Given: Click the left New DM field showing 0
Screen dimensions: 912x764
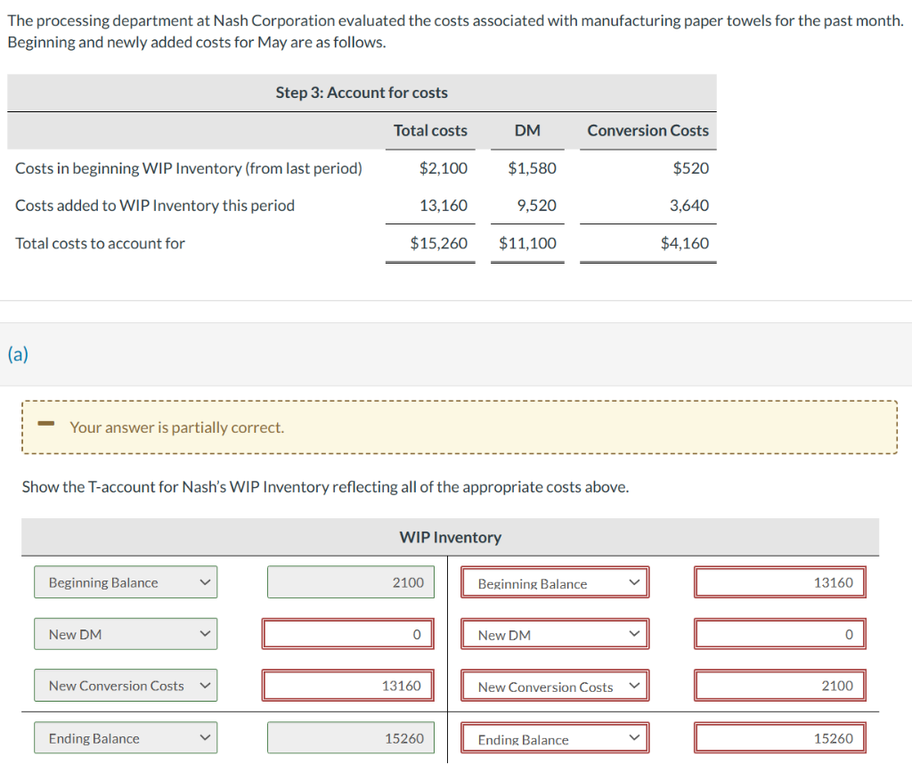Looking at the screenshot, I should pyautogui.click(x=348, y=634).
